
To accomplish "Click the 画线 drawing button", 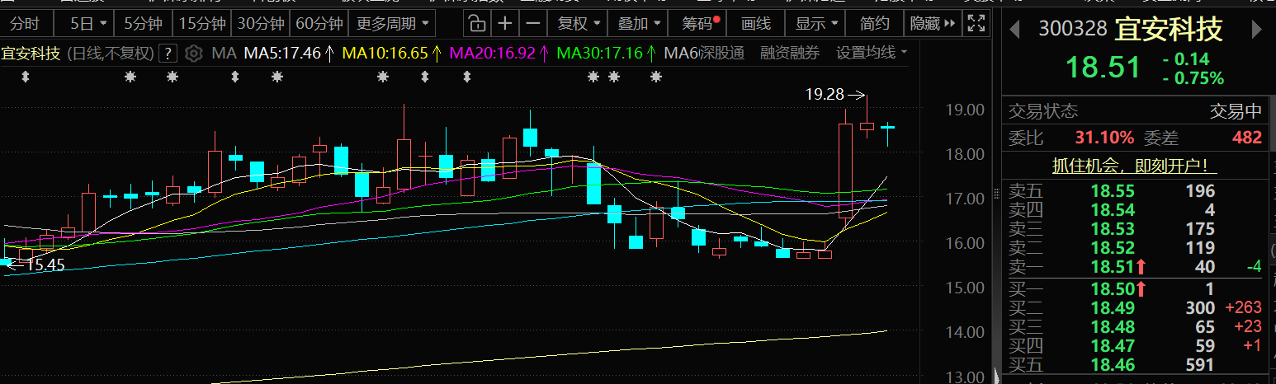I will coord(755,23).
